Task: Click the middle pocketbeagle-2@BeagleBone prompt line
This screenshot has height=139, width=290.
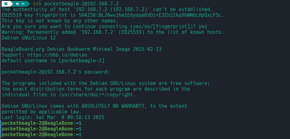Action: (x=37, y=129)
